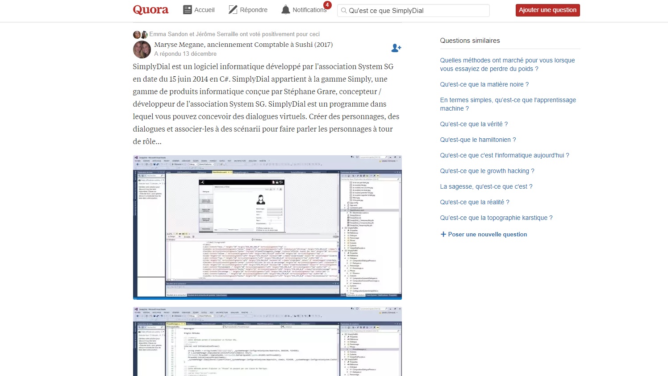Open 'Qu'est-ce que le growth hacking ?'

click(x=487, y=171)
